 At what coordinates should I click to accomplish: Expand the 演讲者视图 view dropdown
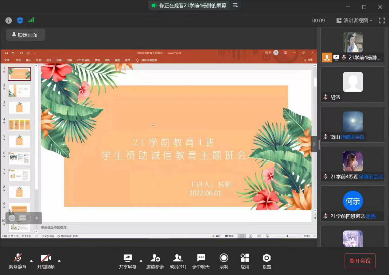click(x=354, y=21)
